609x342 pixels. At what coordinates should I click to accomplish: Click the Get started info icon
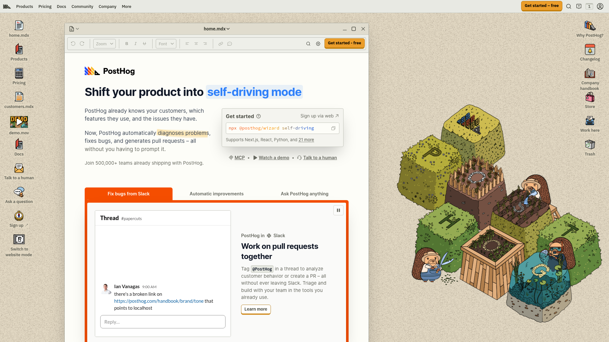[259, 116]
